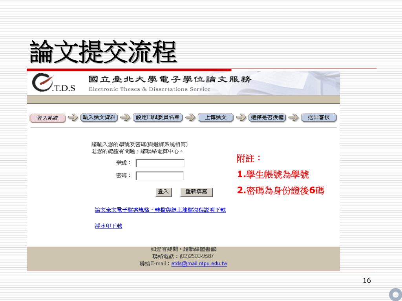The width and height of the screenshot is (402, 301).
Task: Click the arrow icon after 登入系統
Action: [x=73, y=118]
